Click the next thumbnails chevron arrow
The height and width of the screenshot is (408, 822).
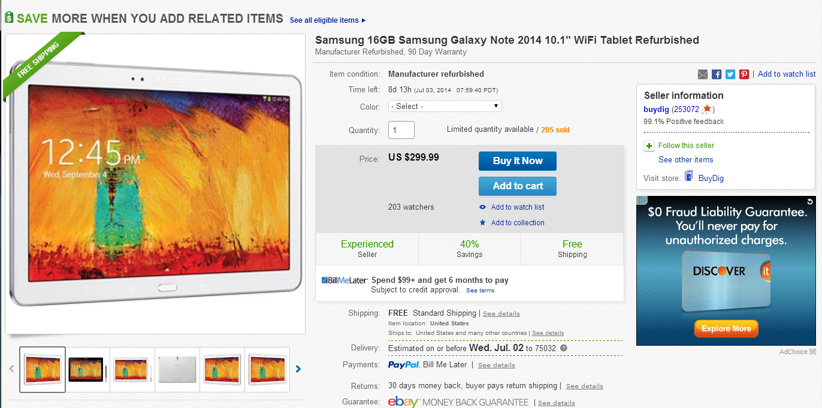(298, 369)
